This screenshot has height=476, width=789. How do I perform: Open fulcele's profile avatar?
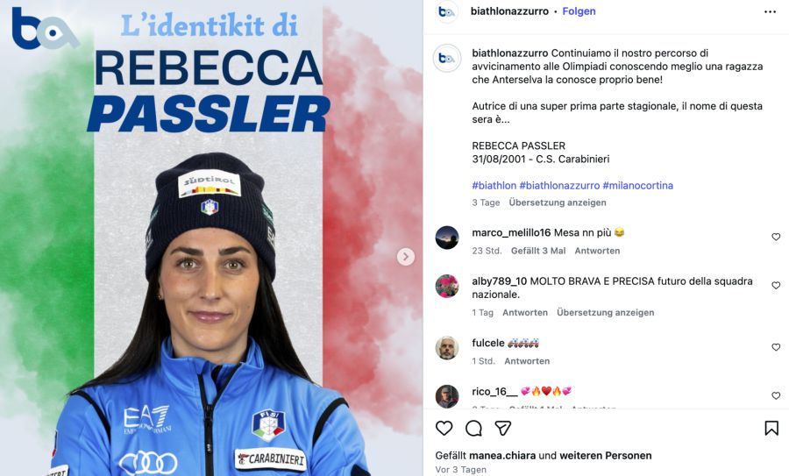[x=447, y=348]
